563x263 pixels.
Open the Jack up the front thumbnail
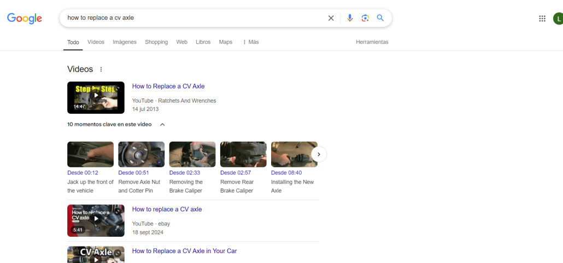point(91,155)
